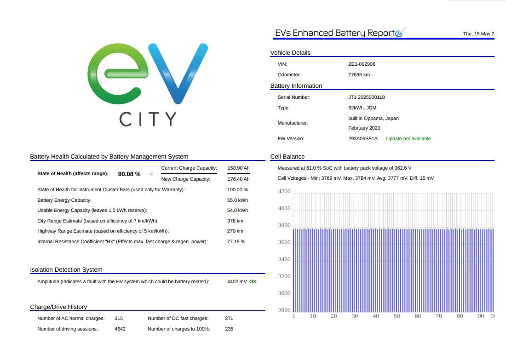Viewport: 506px width, 348px height.
Task: Click the odometer reading 77696 km
Action: [x=359, y=75]
